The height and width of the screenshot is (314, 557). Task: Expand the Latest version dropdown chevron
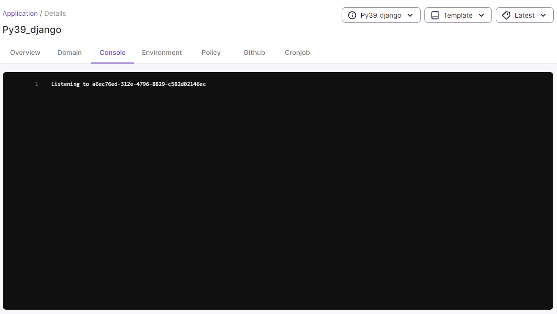point(543,15)
